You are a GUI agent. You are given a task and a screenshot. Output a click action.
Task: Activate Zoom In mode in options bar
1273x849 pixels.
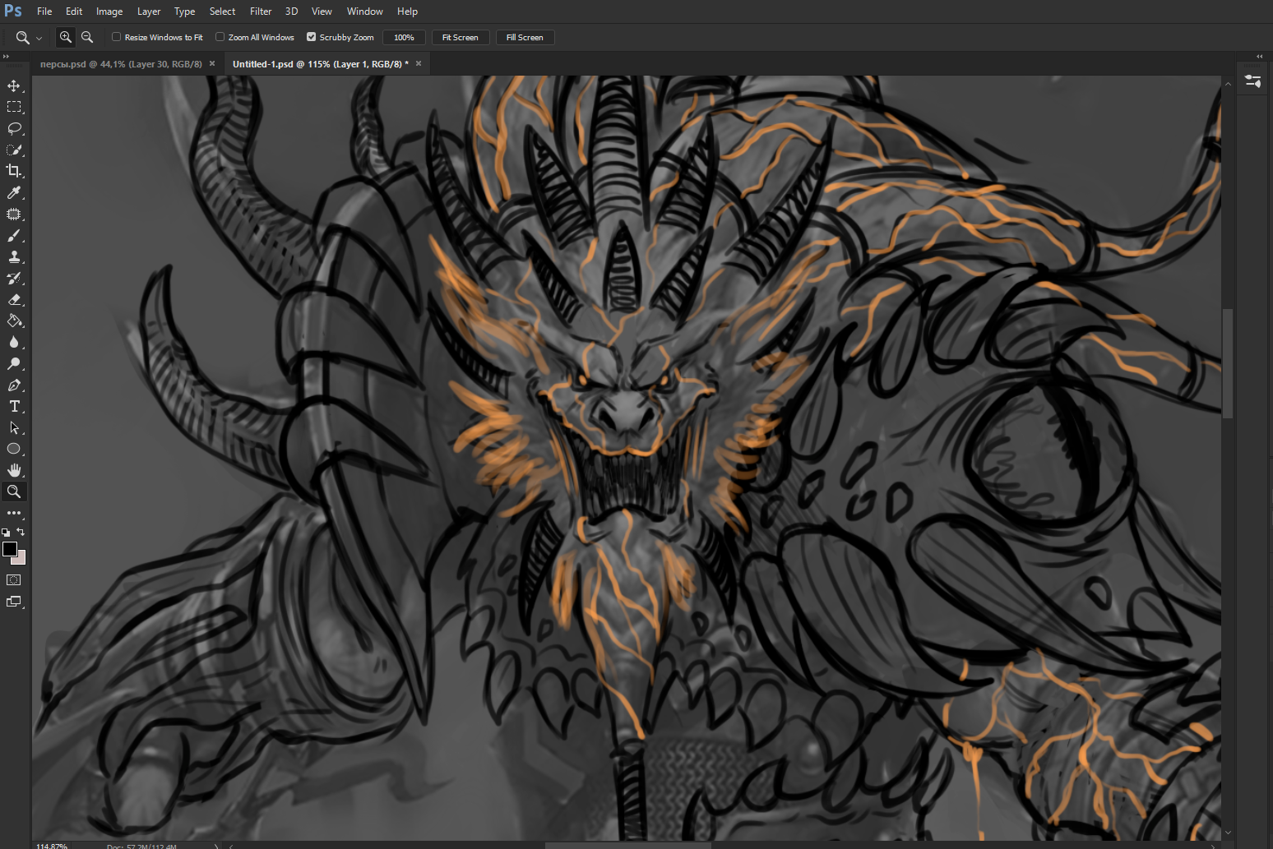point(66,37)
